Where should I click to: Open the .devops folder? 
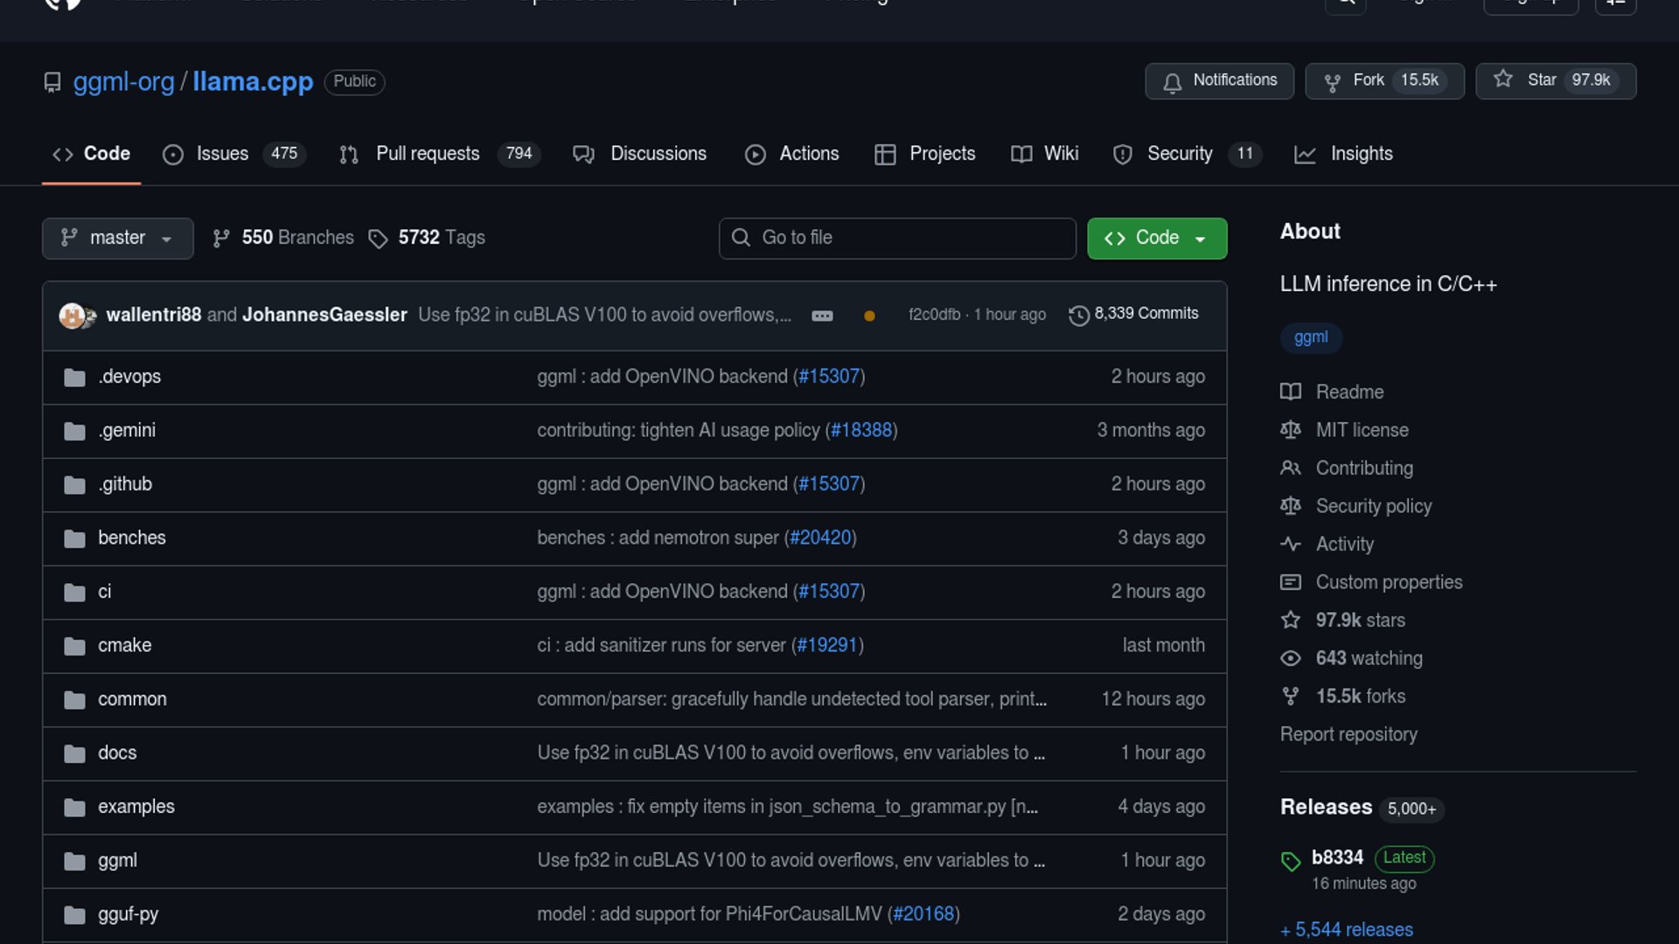pyautogui.click(x=129, y=377)
